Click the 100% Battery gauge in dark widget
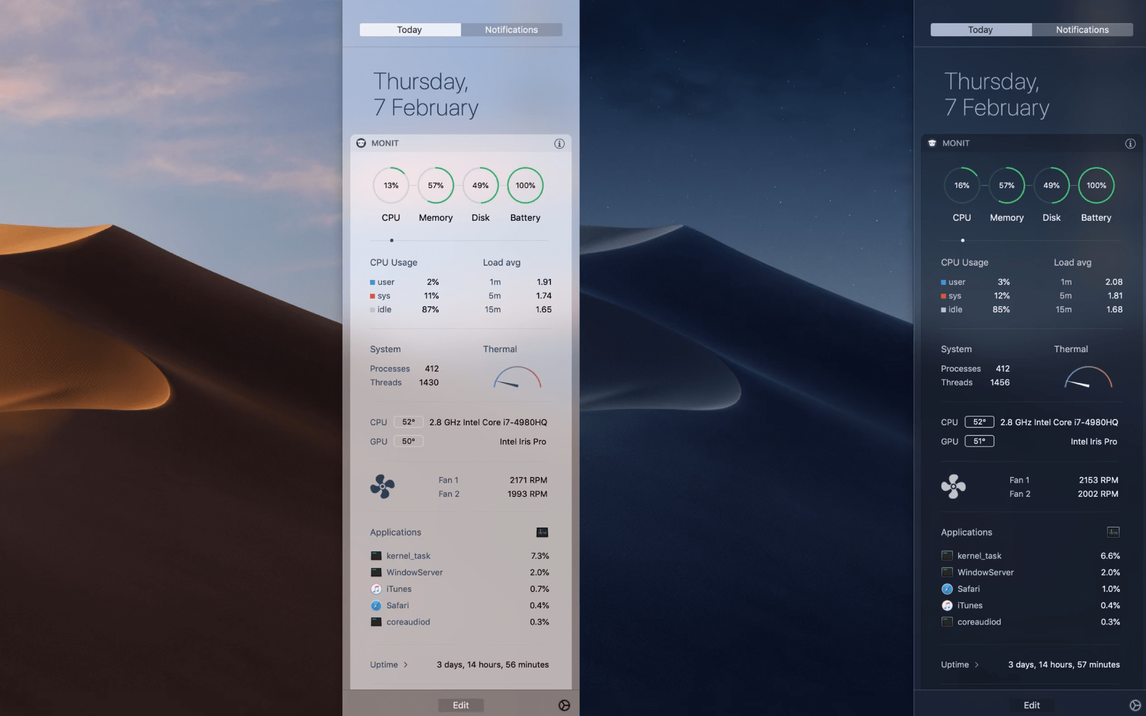This screenshot has height=716, width=1146. 1096,185
